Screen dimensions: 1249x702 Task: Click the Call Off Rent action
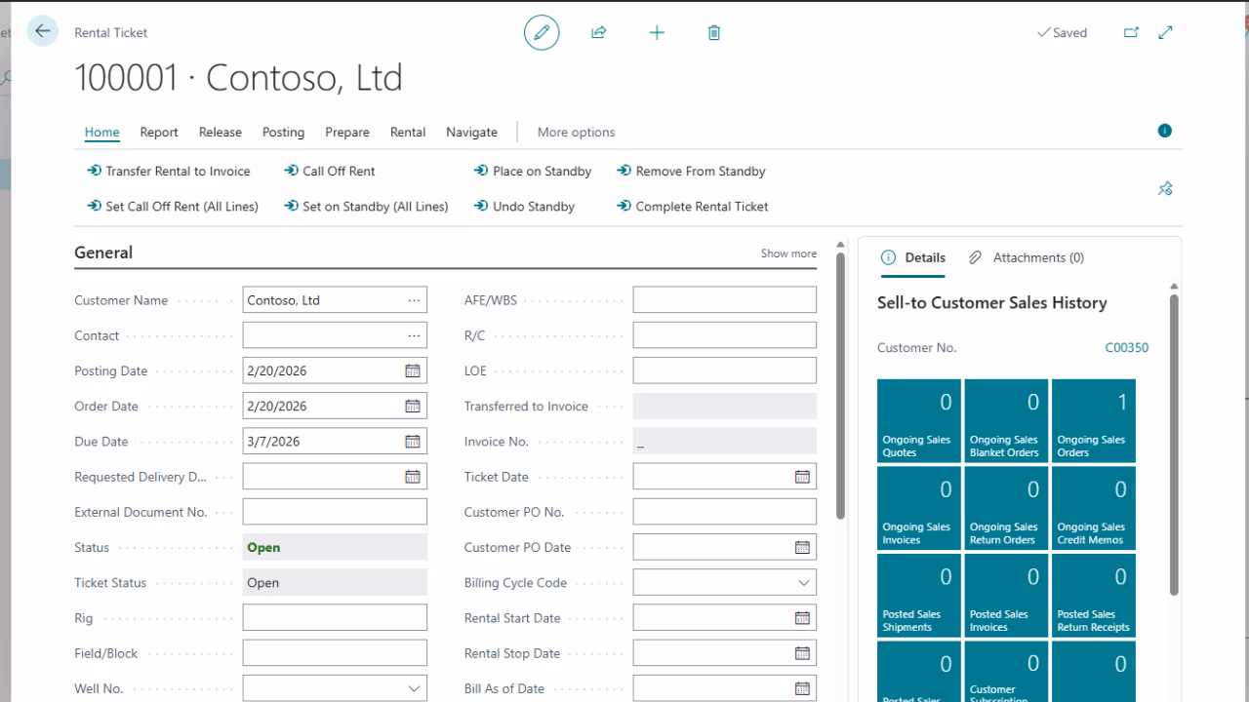330,171
